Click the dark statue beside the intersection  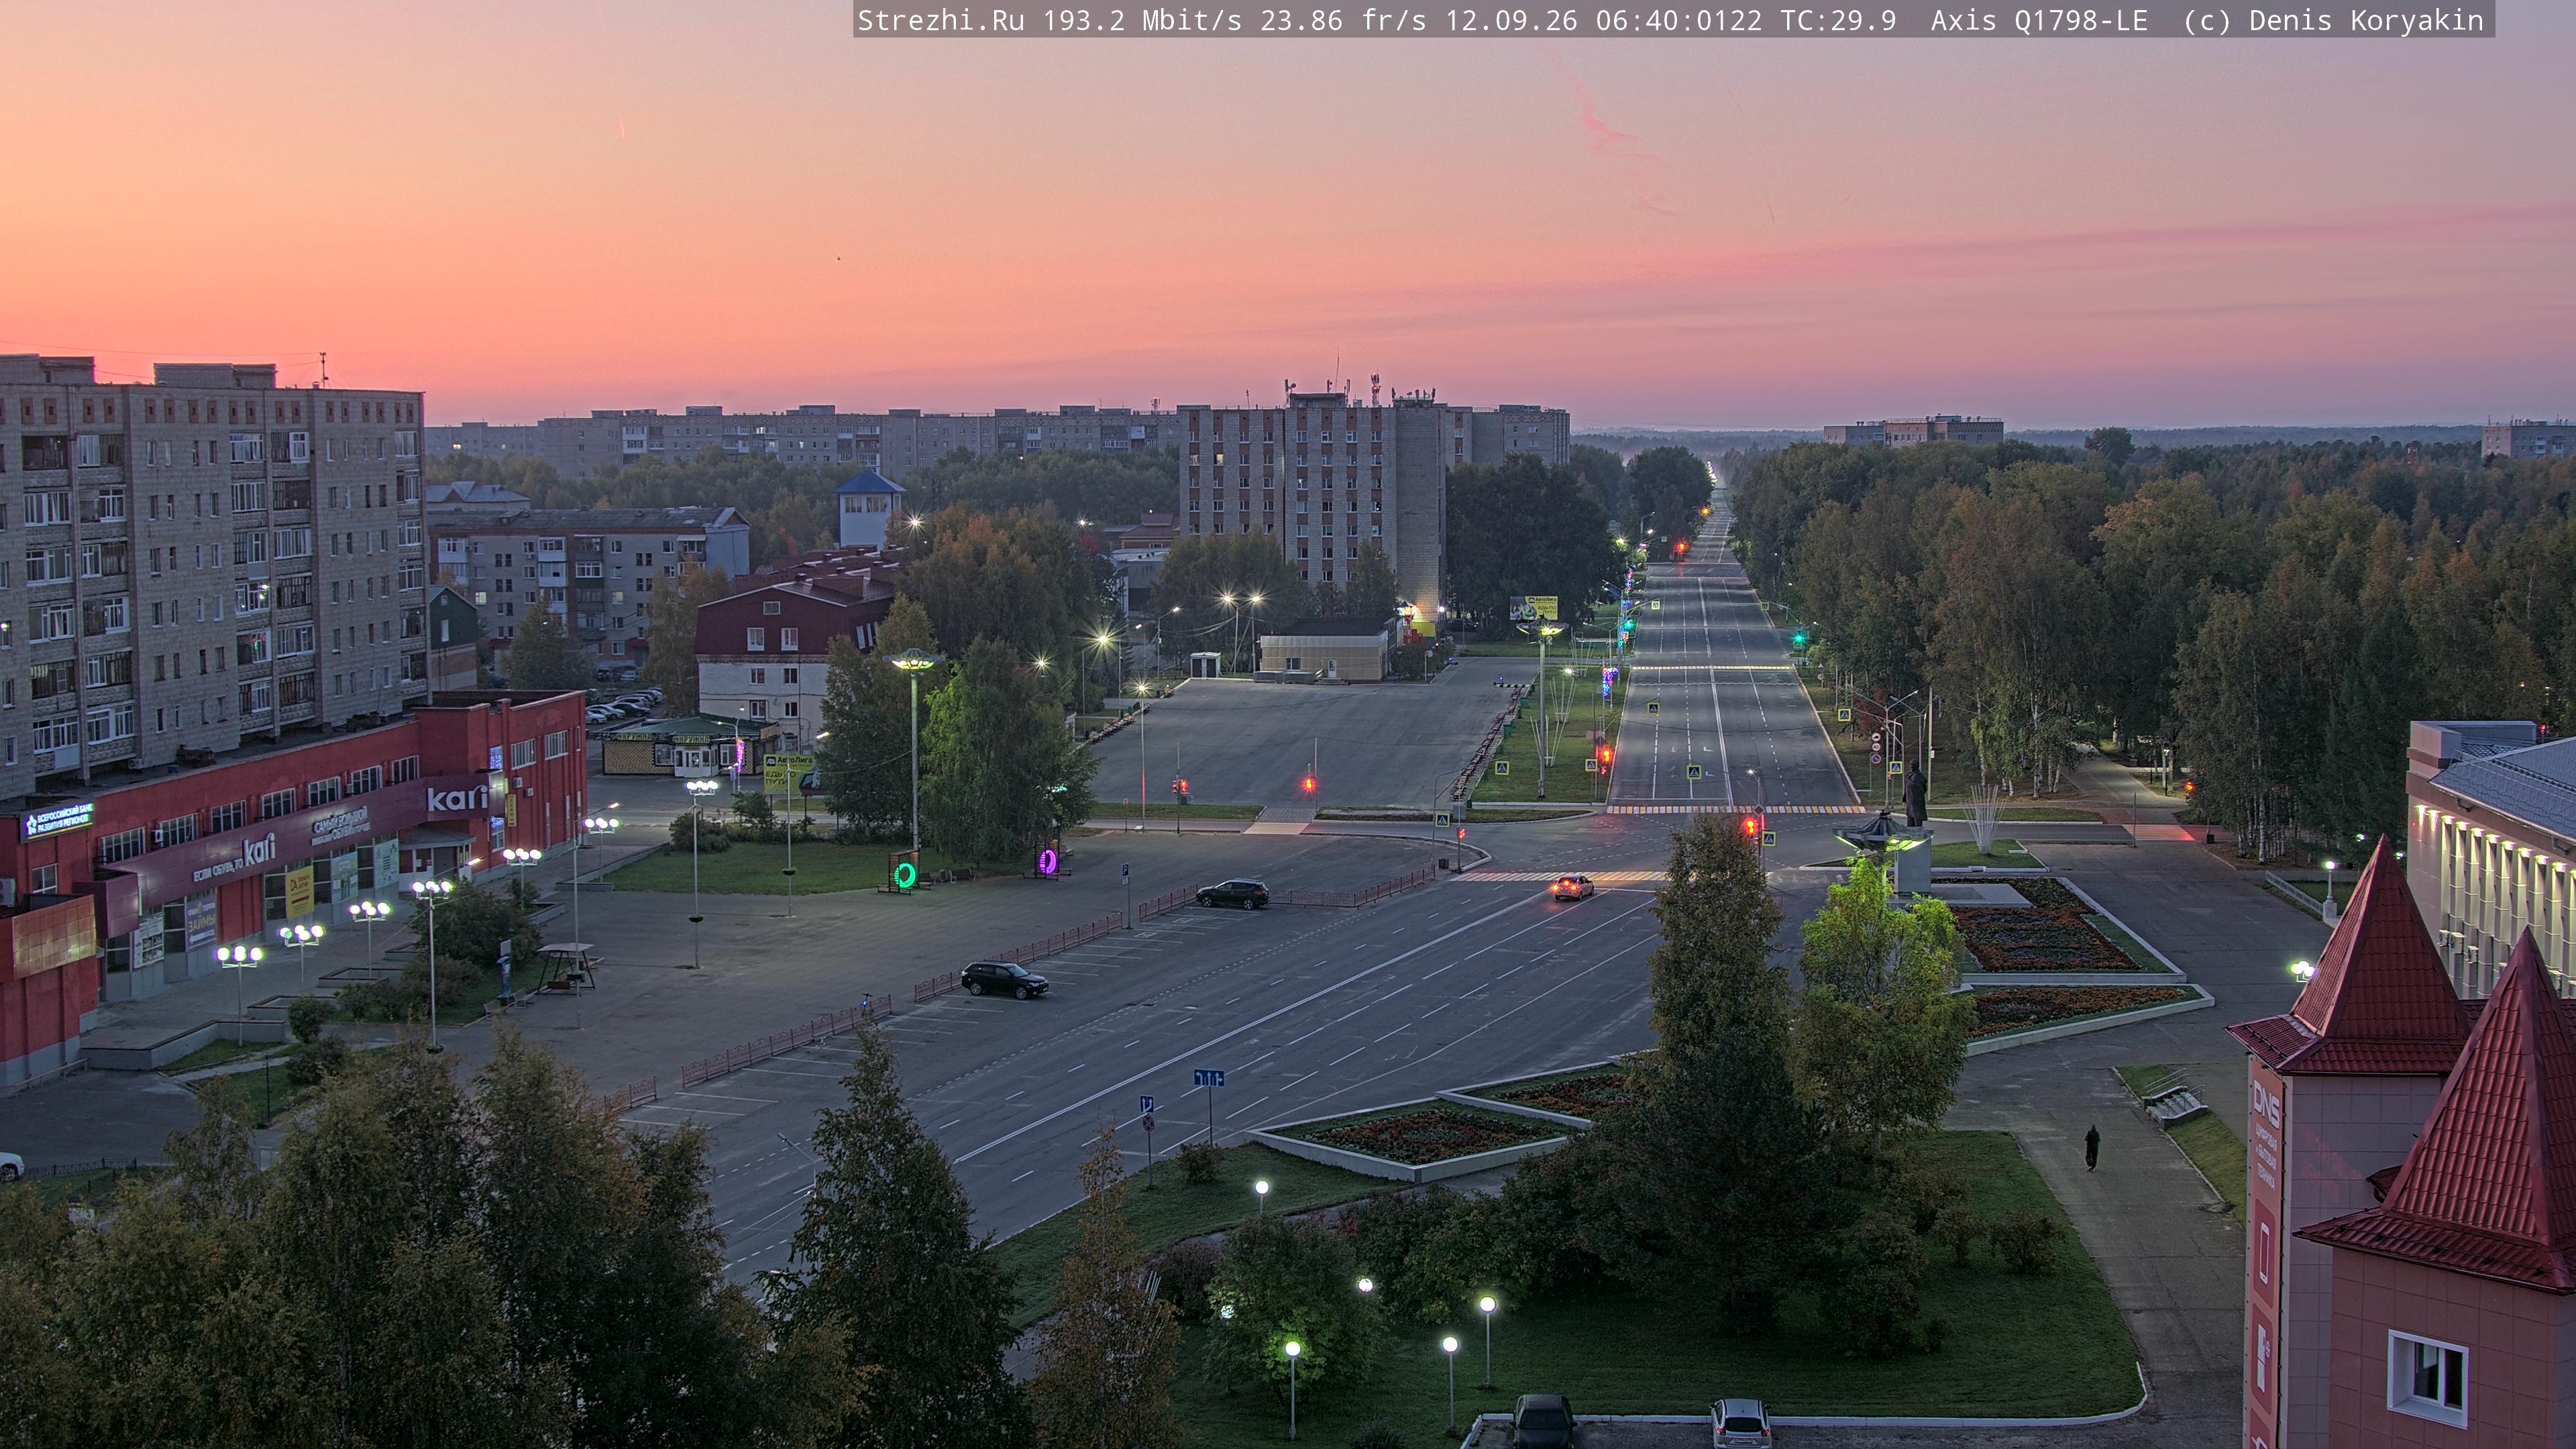tap(1915, 793)
